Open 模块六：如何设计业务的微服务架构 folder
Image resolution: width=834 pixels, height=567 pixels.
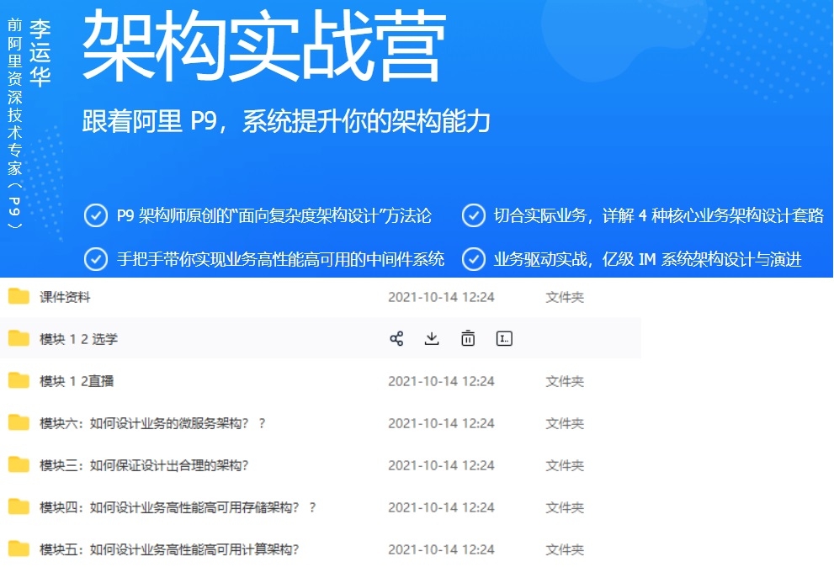point(152,423)
